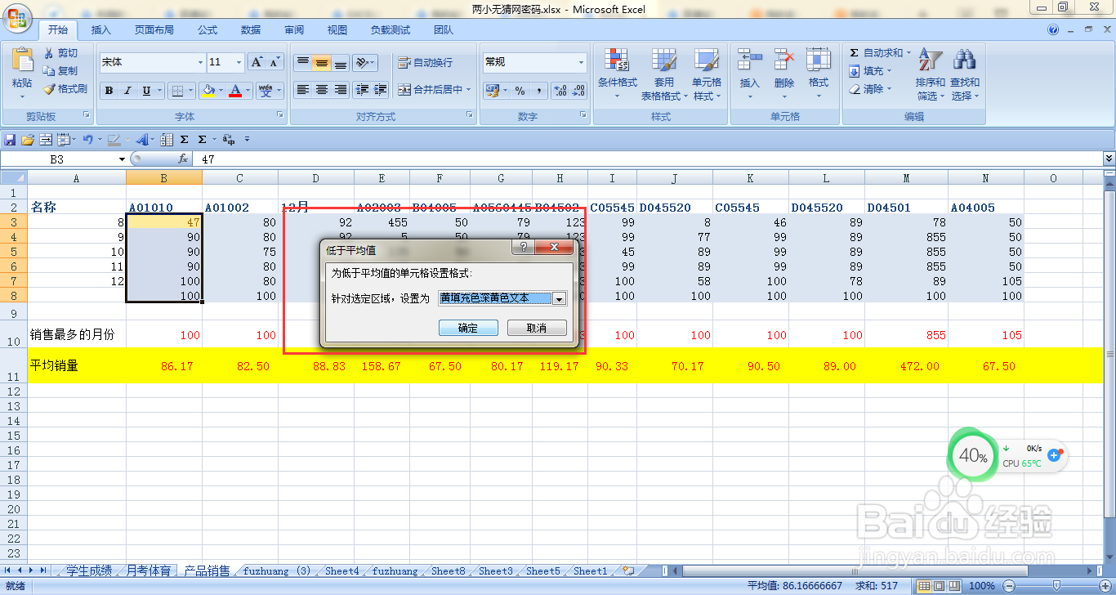Click the Copy icon
Image resolution: width=1116 pixels, height=595 pixels.
(x=49, y=71)
